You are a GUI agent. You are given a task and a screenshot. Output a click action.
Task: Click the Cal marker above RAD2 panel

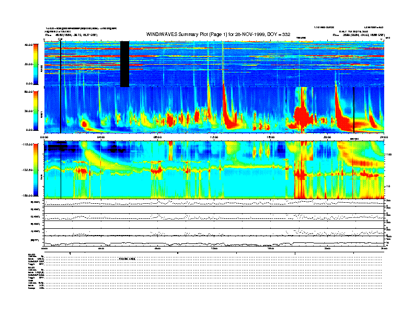[60, 39]
